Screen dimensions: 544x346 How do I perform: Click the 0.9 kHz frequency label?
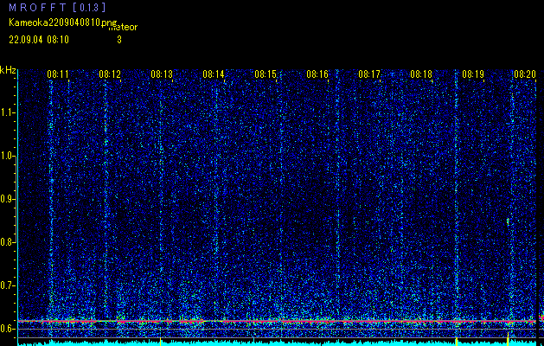(7, 199)
